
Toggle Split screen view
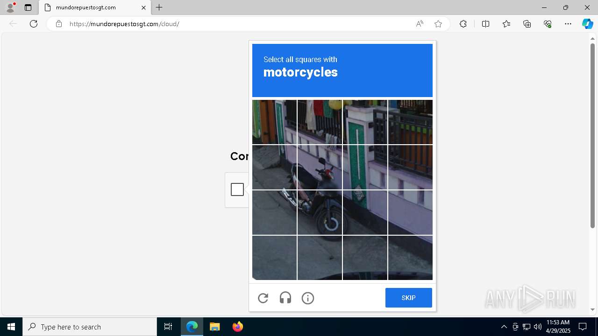[x=485, y=24]
